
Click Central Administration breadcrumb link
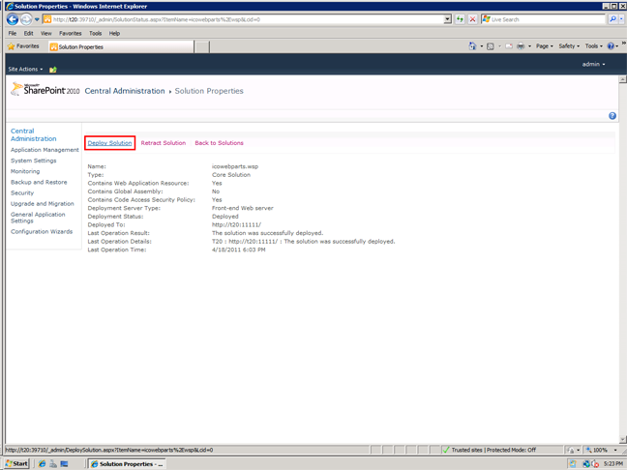pyautogui.click(x=125, y=91)
